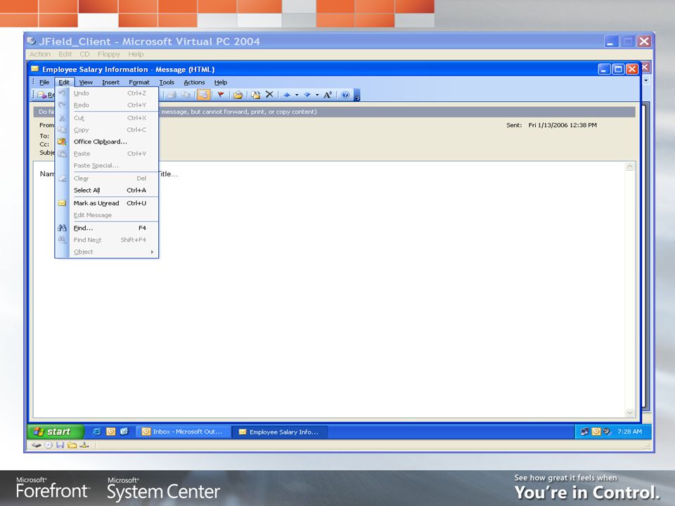Expand the Object submenu arrow
This screenshot has height=506, width=675.
(152, 252)
